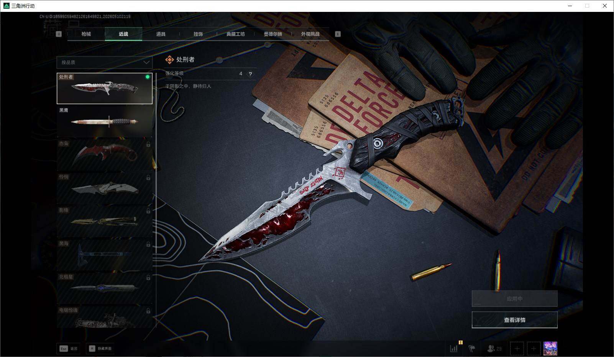614x357 pixels.
Task: Select the locked 黑海 axe skin
Action: point(105,255)
